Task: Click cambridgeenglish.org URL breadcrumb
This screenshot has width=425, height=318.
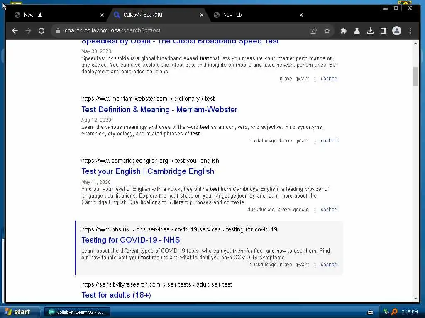Action: click(x=150, y=161)
